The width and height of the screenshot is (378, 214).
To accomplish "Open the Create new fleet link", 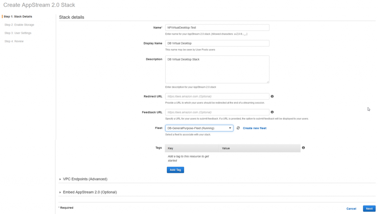I will (x=255, y=128).
